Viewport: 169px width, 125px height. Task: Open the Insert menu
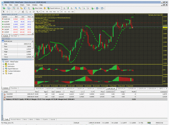coord(16,5)
